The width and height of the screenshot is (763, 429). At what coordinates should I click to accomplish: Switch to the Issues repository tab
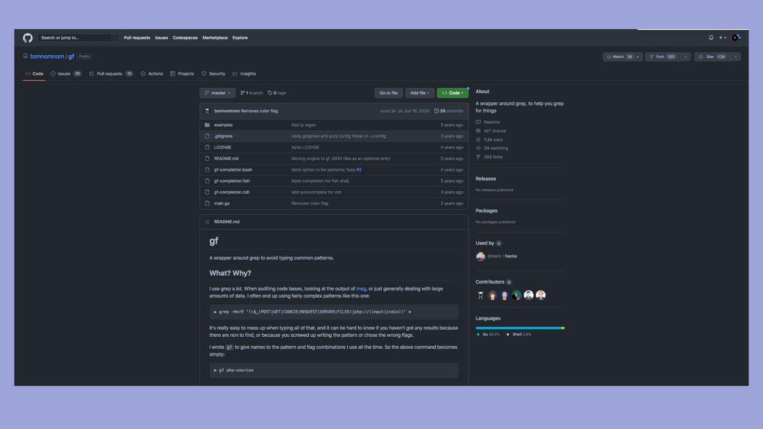[x=66, y=74]
